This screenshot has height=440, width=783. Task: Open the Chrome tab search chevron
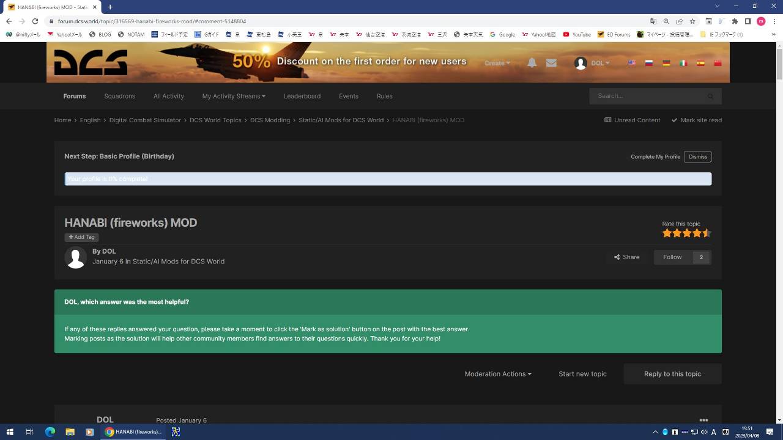tap(718, 6)
